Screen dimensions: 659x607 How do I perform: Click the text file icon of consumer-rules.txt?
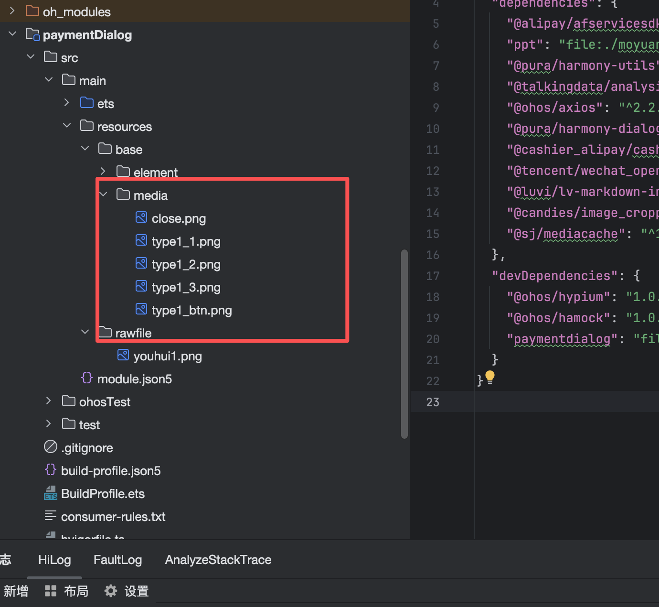(51, 516)
